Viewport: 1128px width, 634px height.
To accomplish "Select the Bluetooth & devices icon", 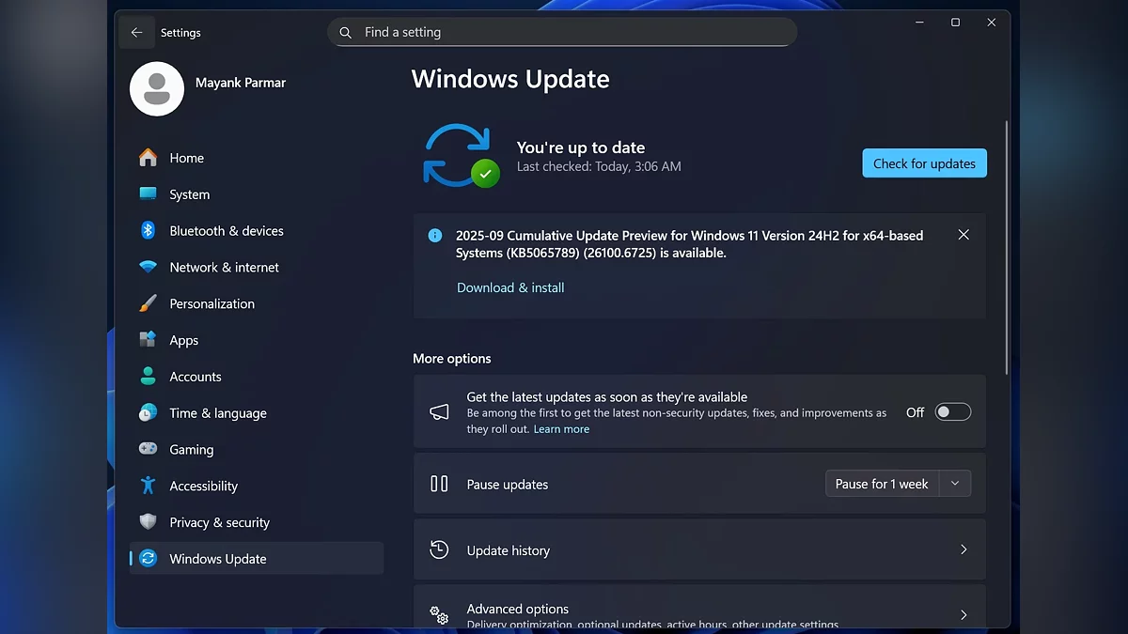I will pyautogui.click(x=148, y=231).
